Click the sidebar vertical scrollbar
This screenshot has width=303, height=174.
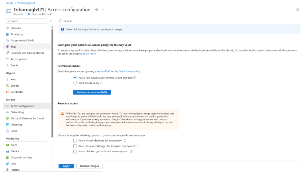[x=52, y=83]
